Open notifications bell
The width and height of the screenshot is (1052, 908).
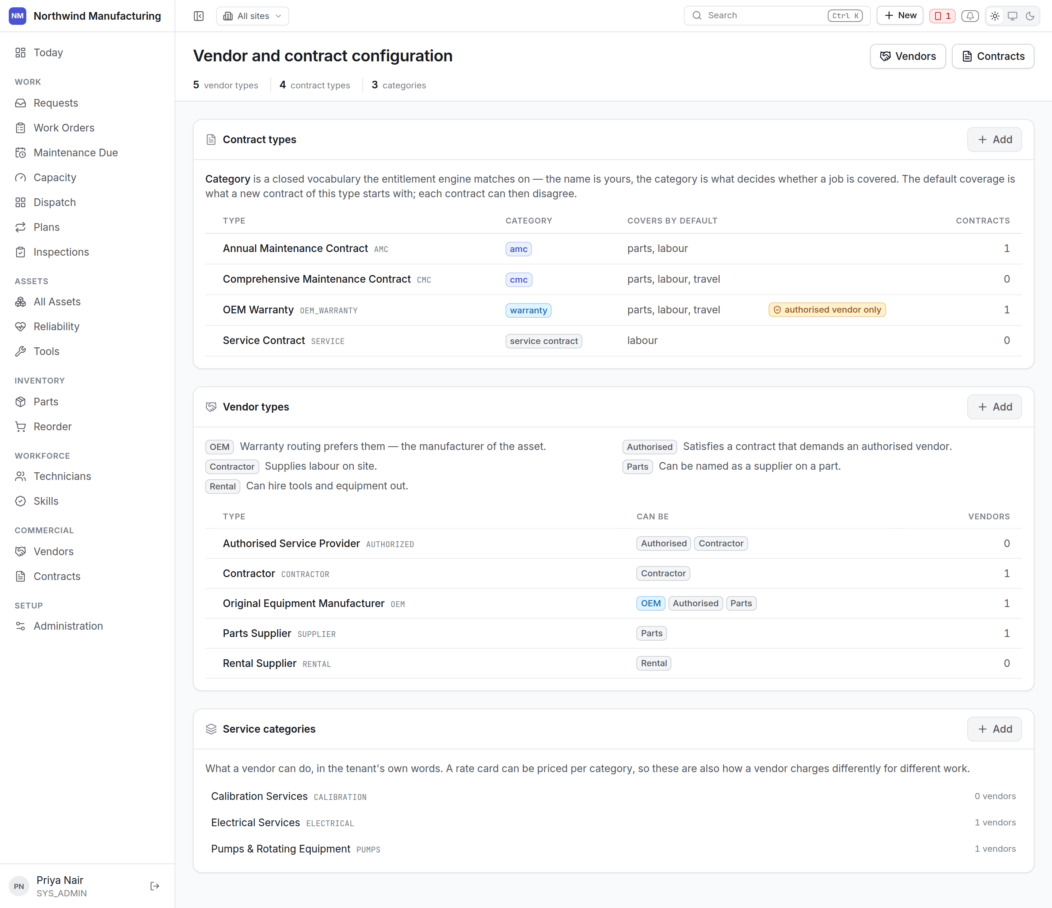point(970,16)
